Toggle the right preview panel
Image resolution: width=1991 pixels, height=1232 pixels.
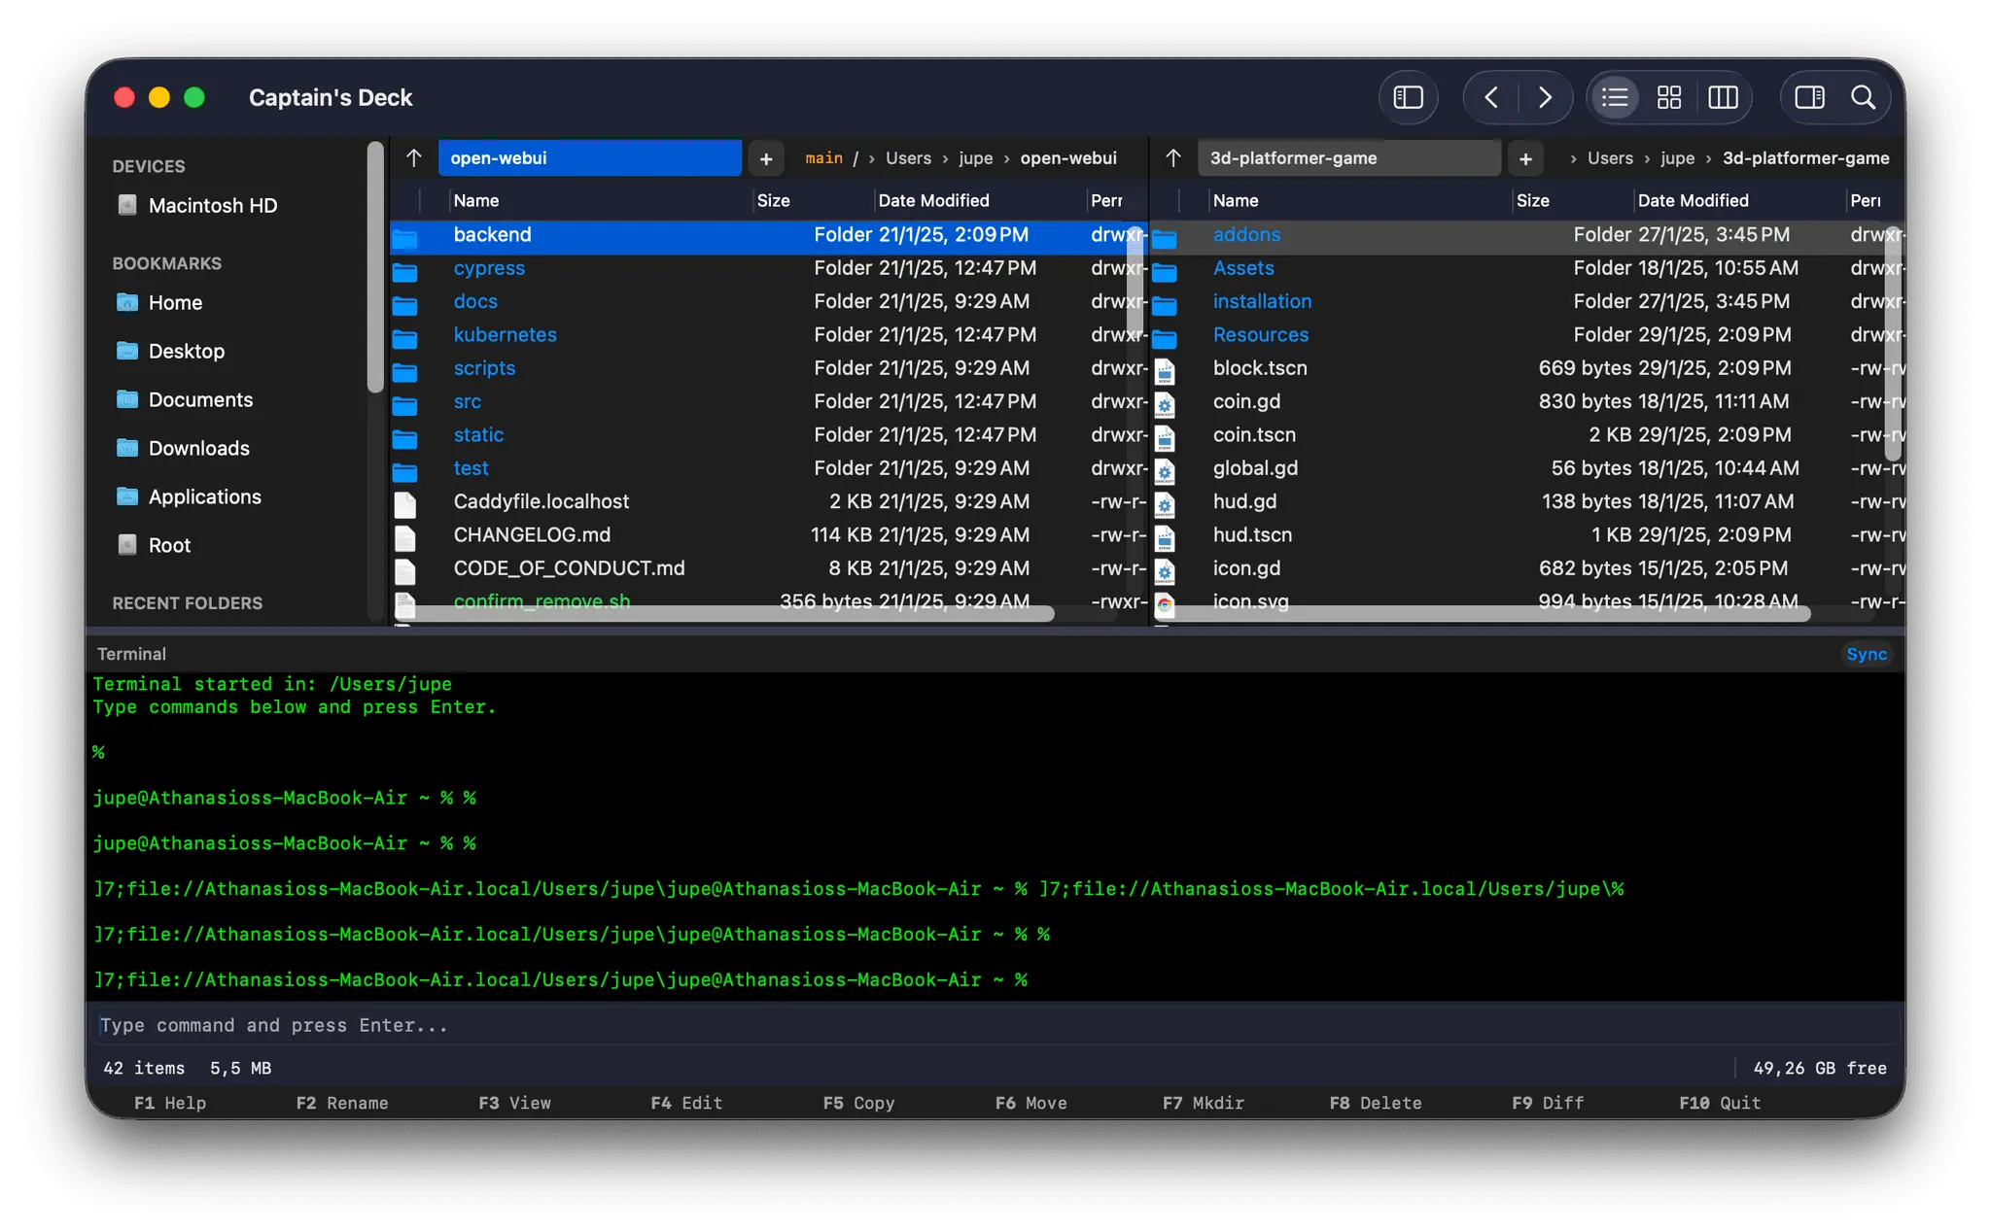[1809, 97]
